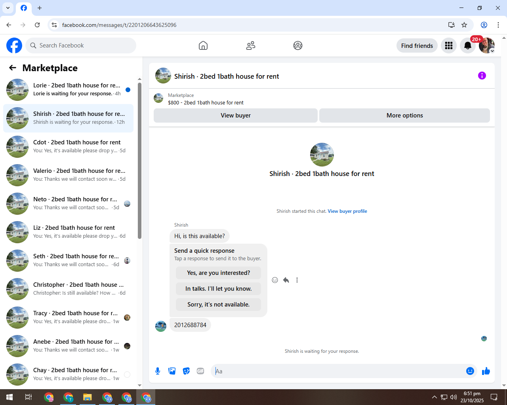507x405 pixels.
Task: Open Chrome three-dot menu
Action: [x=498, y=25]
